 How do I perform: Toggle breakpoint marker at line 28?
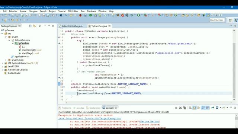point(59,78)
